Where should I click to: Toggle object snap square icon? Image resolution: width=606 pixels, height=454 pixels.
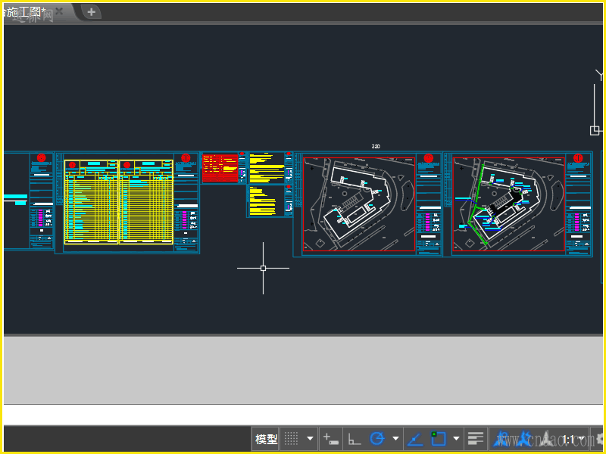439,439
